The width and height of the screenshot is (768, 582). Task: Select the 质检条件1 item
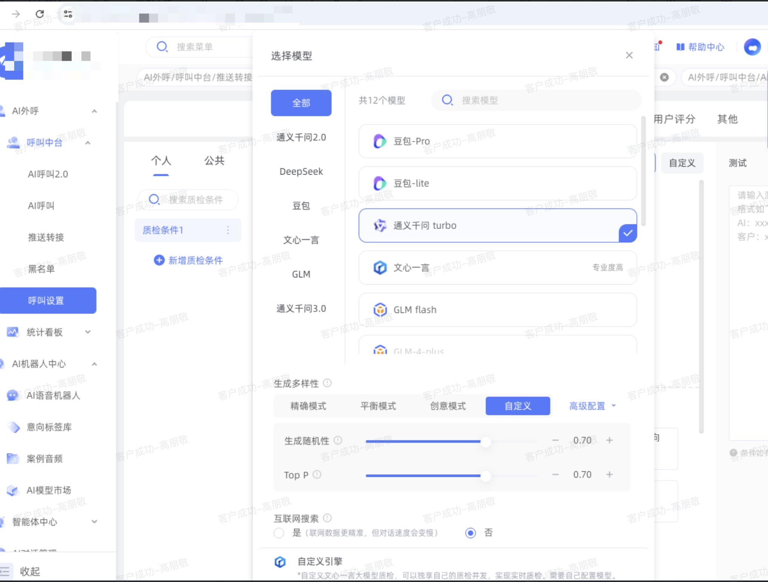pyautogui.click(x=188, y=230)
